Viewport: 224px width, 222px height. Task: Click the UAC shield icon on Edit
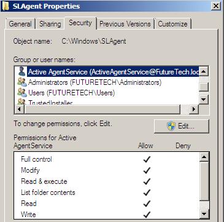pyautogui.click(x=171, y=126)
